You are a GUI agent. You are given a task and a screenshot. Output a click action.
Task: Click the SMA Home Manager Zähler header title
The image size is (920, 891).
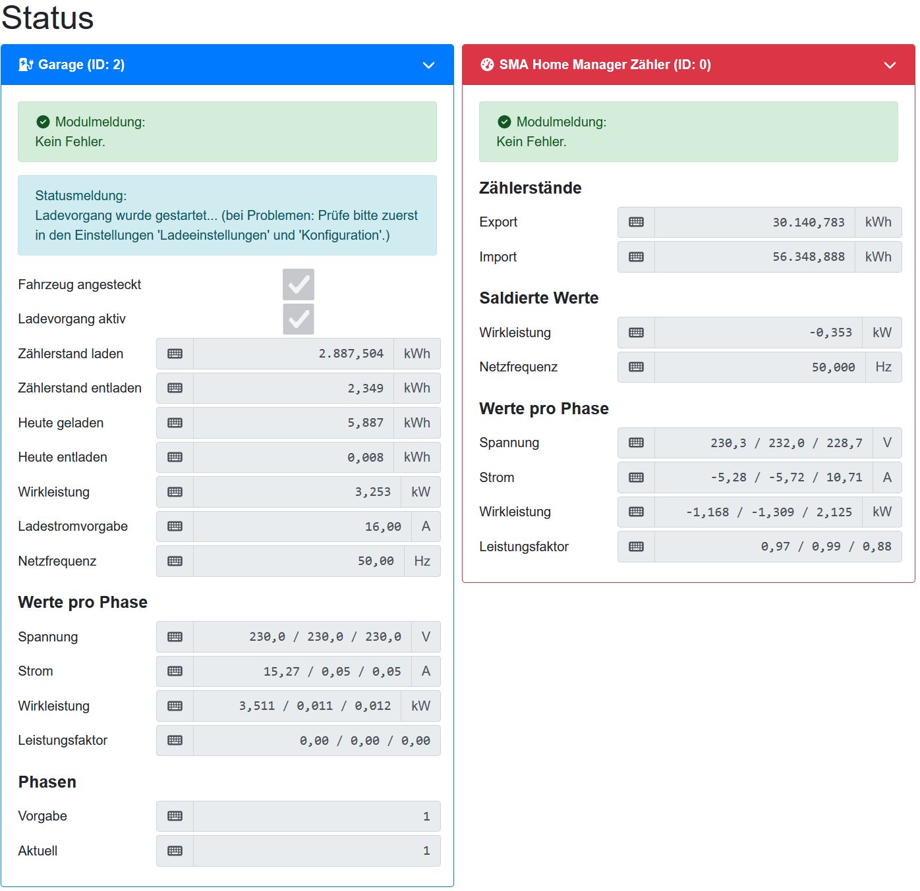click(604, 65)
